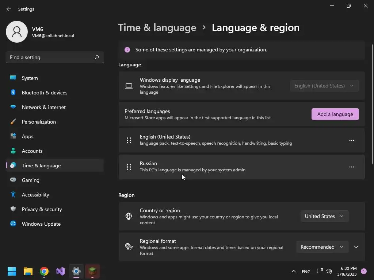The width and height of the screenshot is (374, 280).
Task: Click the Preferred languages label
Action: 147,111
